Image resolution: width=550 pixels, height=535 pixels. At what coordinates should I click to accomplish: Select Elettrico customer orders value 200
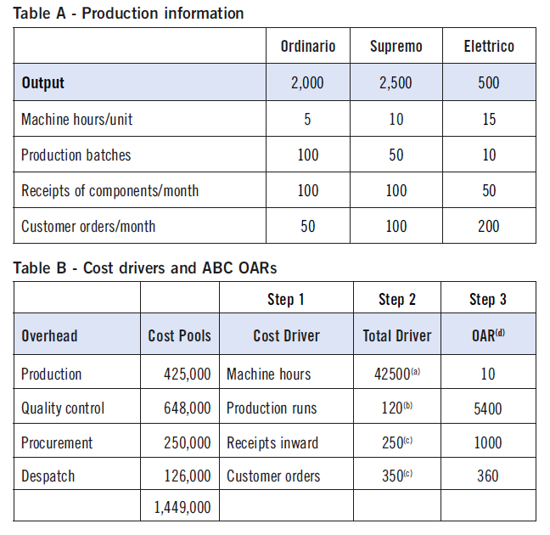(x=489, y=227)
